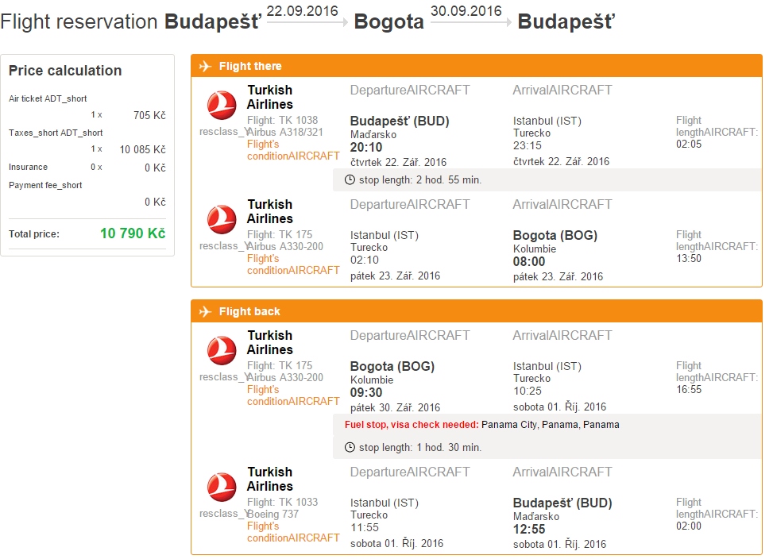Select the Flight back header bar
This screenshot has height=559, width=773.
(477, 311)
